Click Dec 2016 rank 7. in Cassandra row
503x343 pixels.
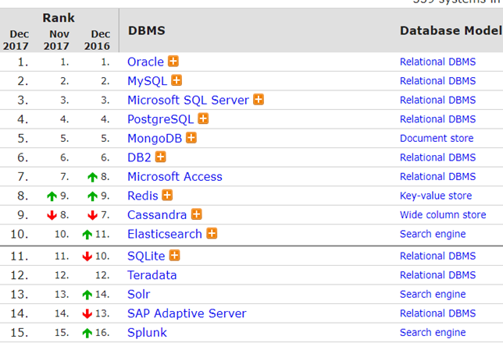[x=105, y=215]
